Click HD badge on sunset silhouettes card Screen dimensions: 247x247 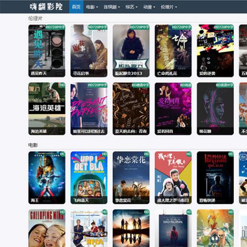147,212
